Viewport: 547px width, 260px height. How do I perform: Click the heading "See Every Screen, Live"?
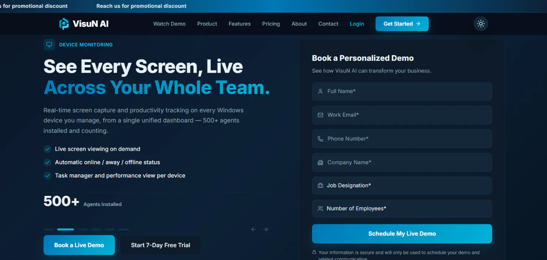143,67
